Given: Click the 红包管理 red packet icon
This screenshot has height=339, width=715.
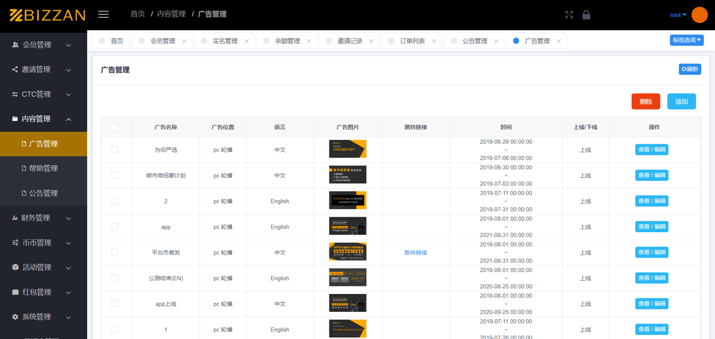Looking at the screenshot, I should pos(14,292).
